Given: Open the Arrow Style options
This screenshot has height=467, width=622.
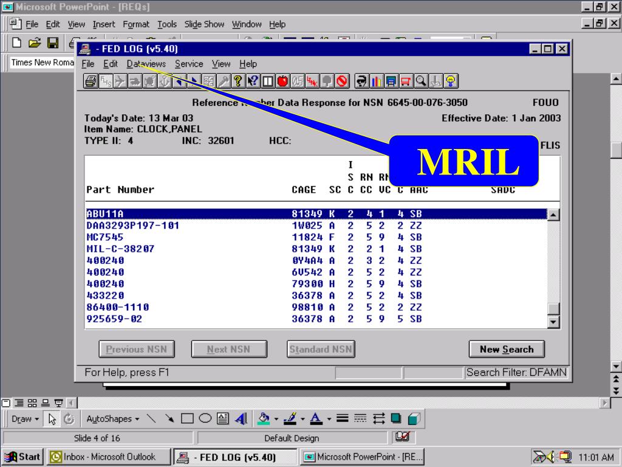Looking at the screenshot, I should tap(378, 418).
